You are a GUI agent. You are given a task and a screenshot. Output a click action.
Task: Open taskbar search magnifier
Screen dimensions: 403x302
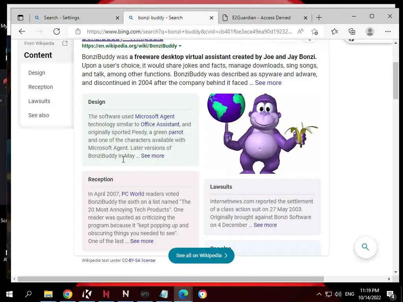tap(28, 294)
